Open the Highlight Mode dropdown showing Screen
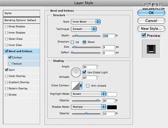 click(x=88, y=94)
